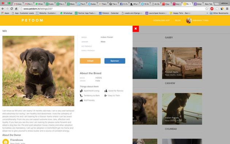The height and width of the screenshot is (144, 230).
Task: Click the PETDOM logo
Action: (x=32, y=20)
